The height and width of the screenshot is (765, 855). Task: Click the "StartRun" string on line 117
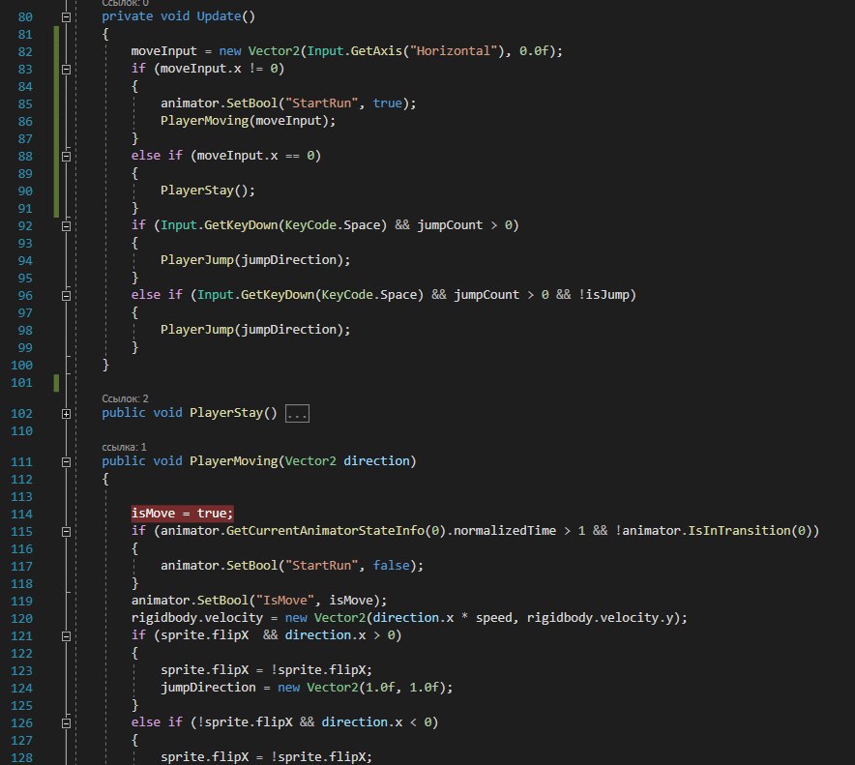[322, 566]
